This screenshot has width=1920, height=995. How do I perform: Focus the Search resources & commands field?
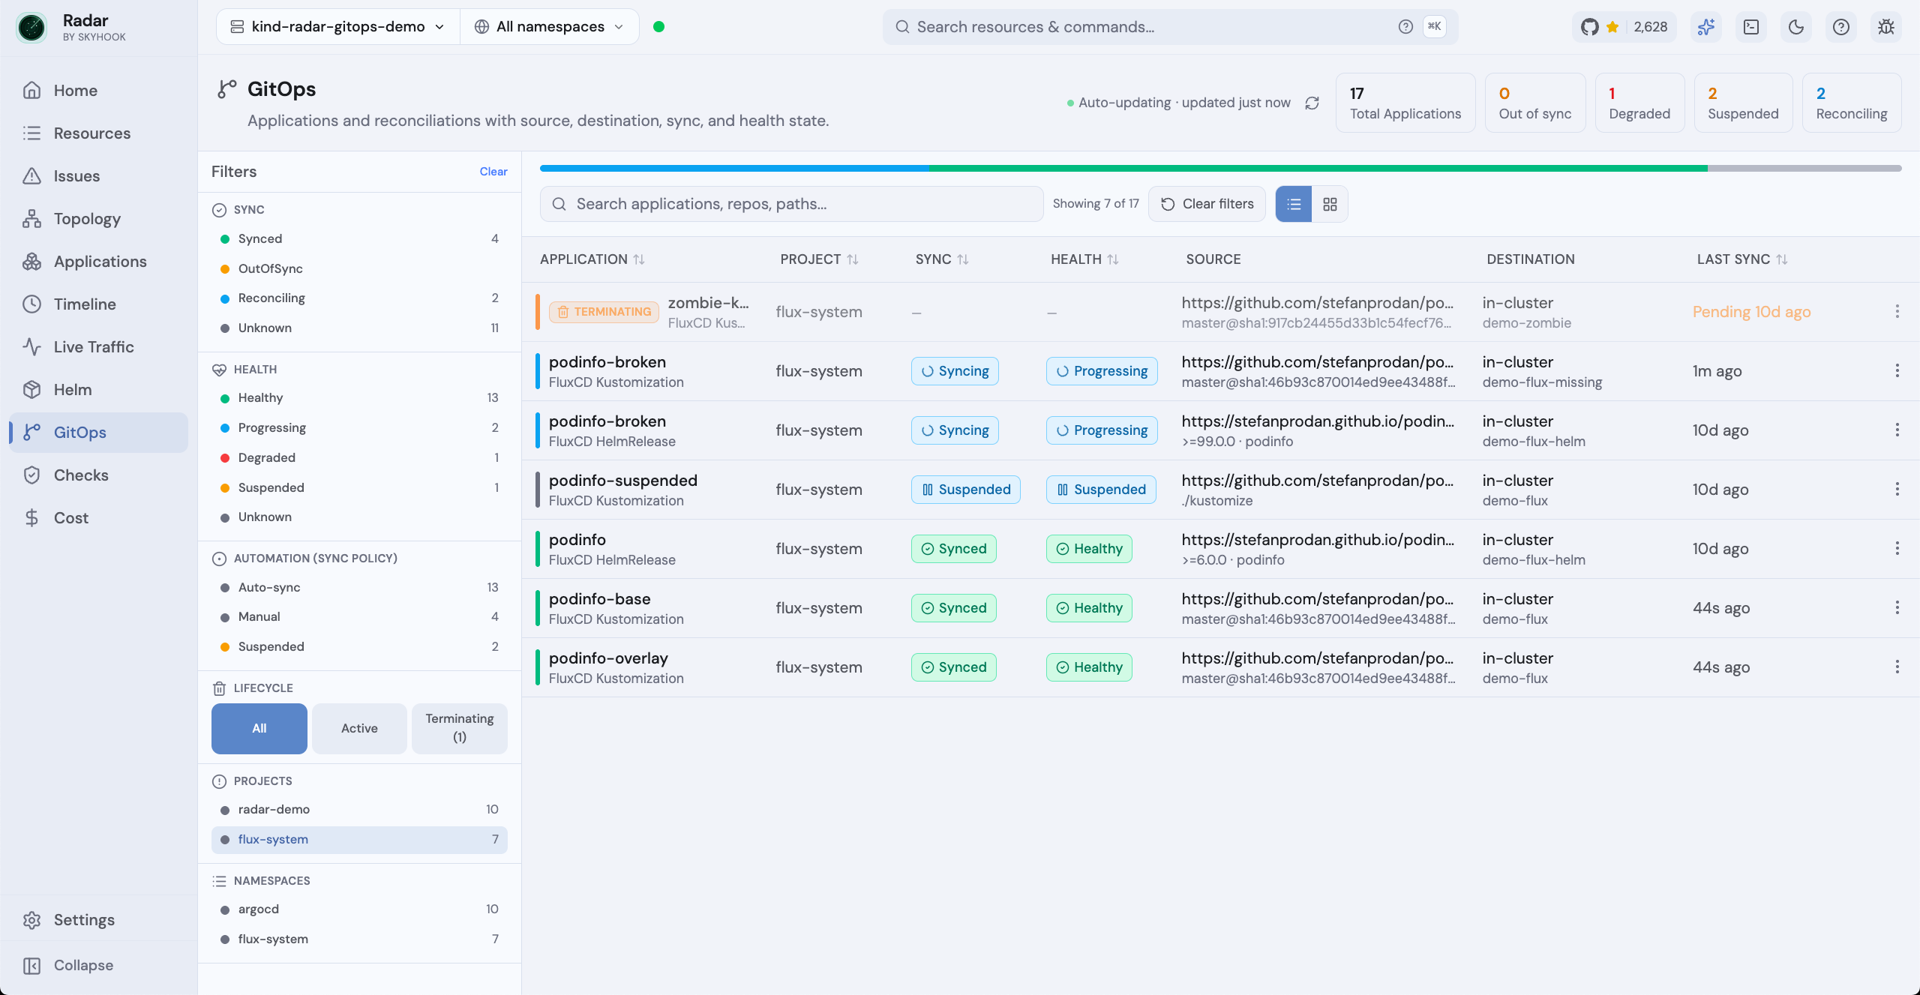coord(1170,27)
